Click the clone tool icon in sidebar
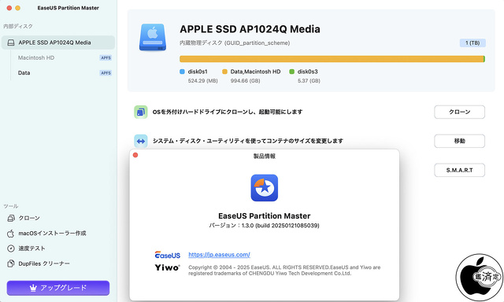The image size is (504, 302). [x=11, y=218]
